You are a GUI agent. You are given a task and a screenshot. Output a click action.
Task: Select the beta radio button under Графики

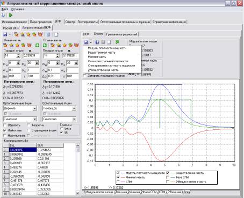tap(62, 129)
